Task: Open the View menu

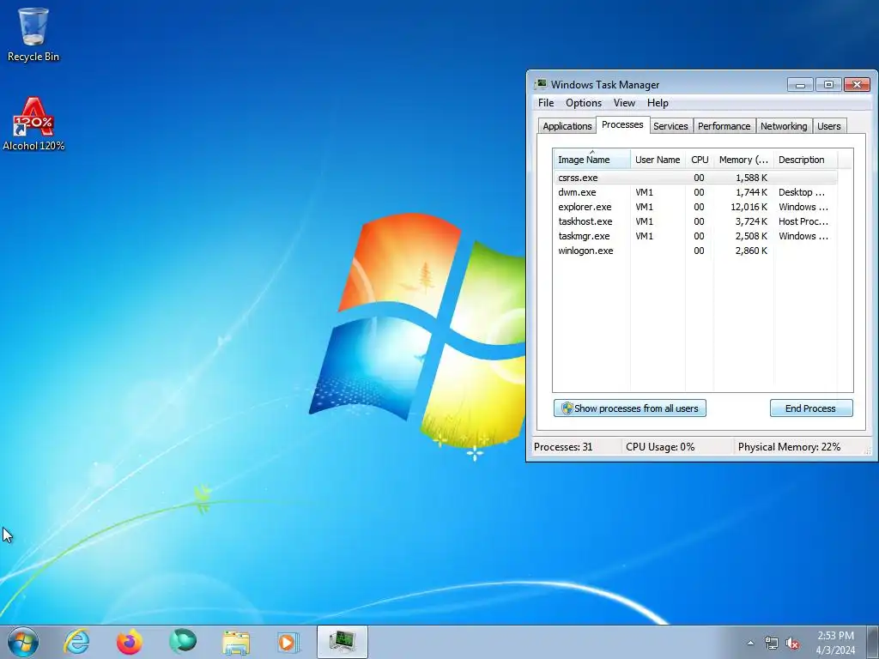Action: click(x=624, y=103)
